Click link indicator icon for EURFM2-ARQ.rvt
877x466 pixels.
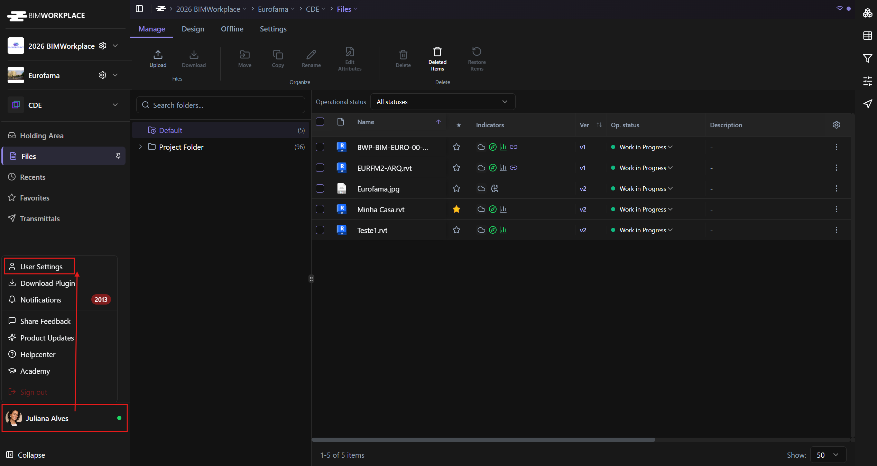coord(514,168)
